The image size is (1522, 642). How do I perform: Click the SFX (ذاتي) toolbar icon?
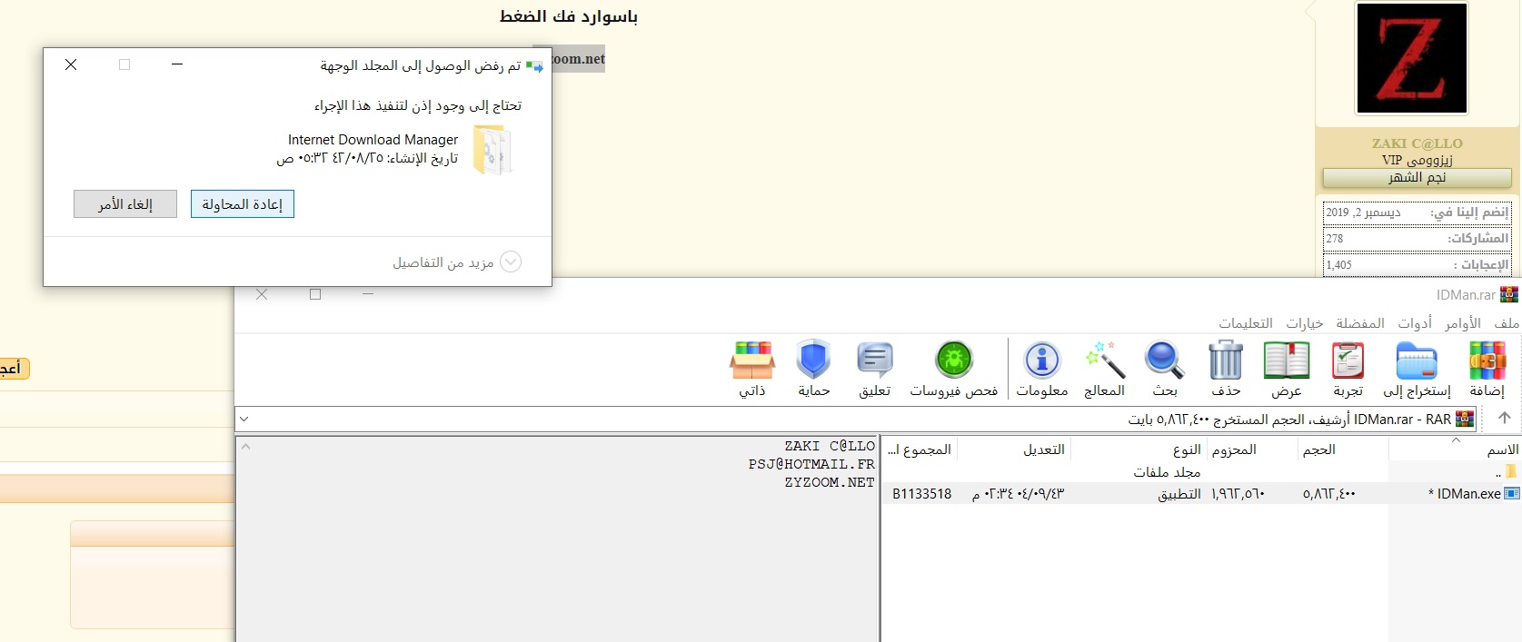pyautogui.click(x=752, y=361)
